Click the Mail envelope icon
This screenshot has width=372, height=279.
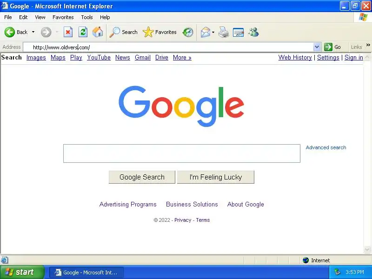pyautogui.click(x=206, y=32)
